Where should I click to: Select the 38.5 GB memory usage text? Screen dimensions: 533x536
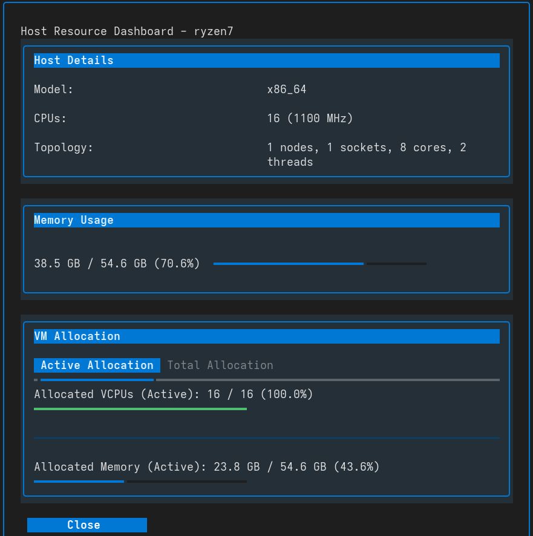[116, 263]
